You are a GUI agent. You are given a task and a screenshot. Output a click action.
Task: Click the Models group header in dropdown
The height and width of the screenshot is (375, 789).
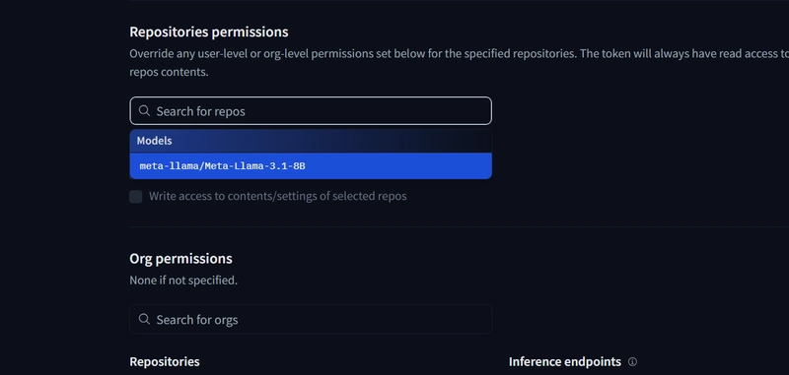311,141
